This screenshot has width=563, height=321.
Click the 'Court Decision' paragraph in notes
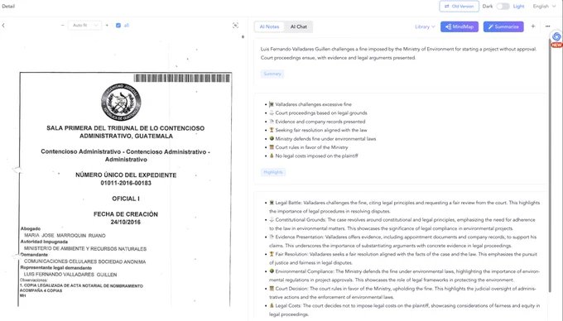pos(402,293)
